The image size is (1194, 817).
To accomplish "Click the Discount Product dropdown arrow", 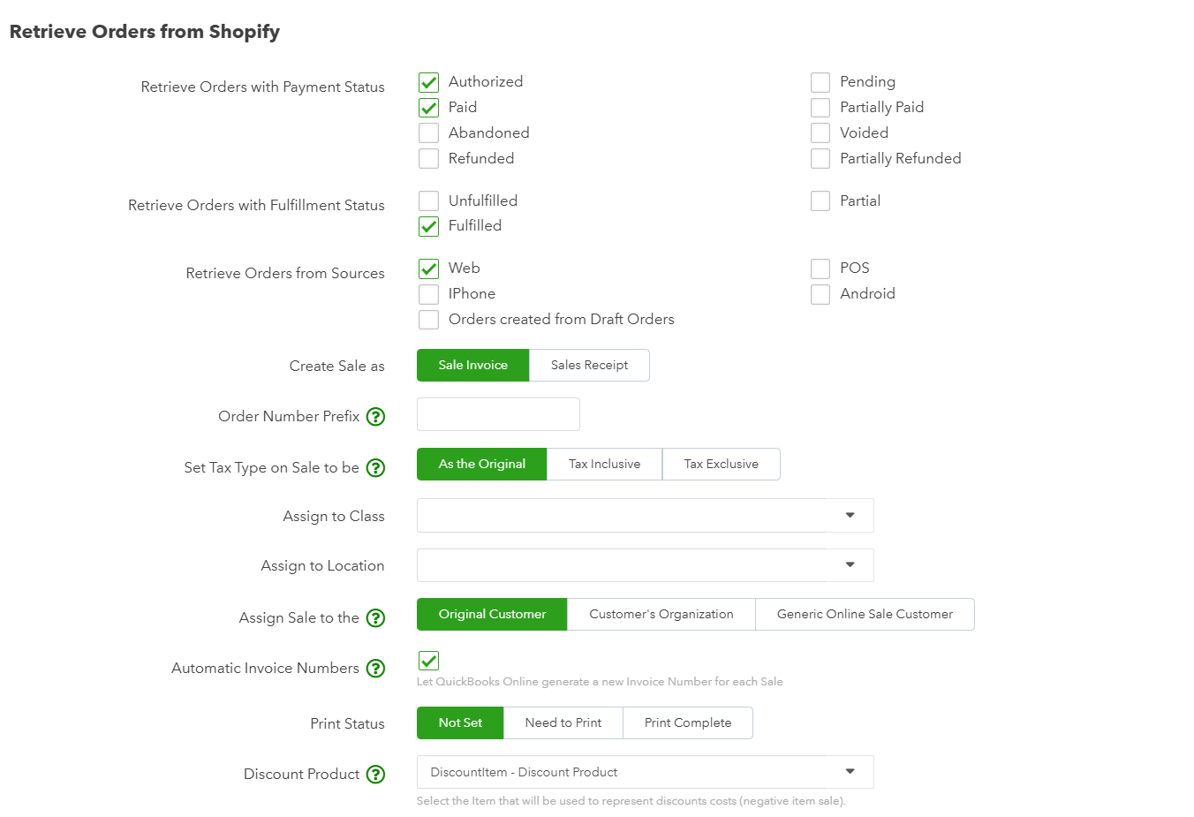I will [x=850, y=771].
